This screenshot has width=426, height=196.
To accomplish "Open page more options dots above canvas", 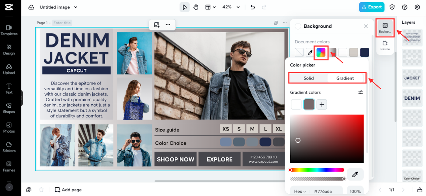I will (285, 23).
